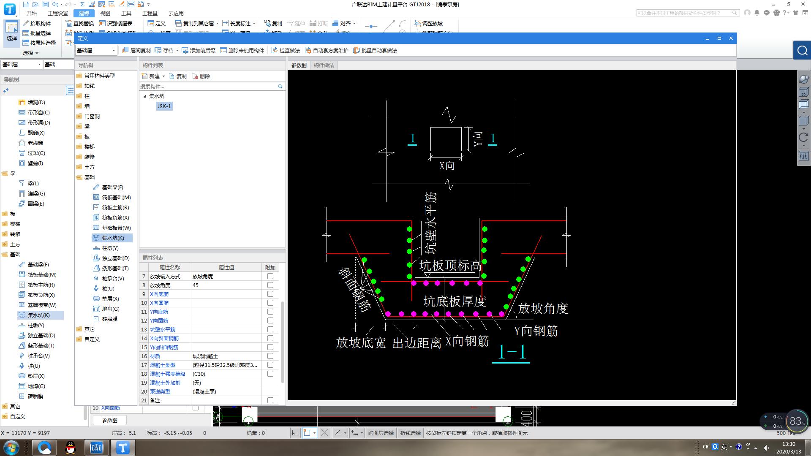The height and width of the screenshot is (456, 811).
Task: Click the 查找替换 ribbon icon
Action: (x=69, y=23)
